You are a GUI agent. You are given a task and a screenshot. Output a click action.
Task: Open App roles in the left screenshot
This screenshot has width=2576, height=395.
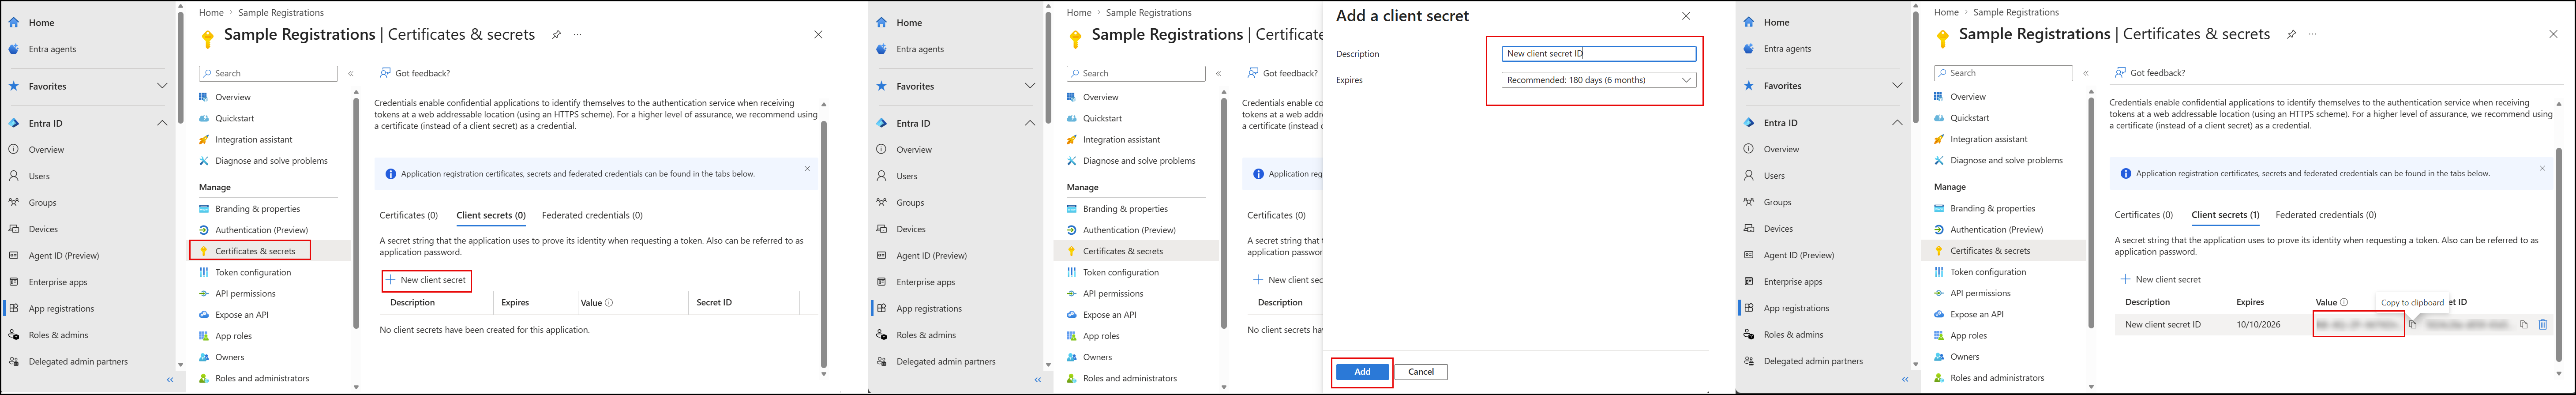pos(233,336)
